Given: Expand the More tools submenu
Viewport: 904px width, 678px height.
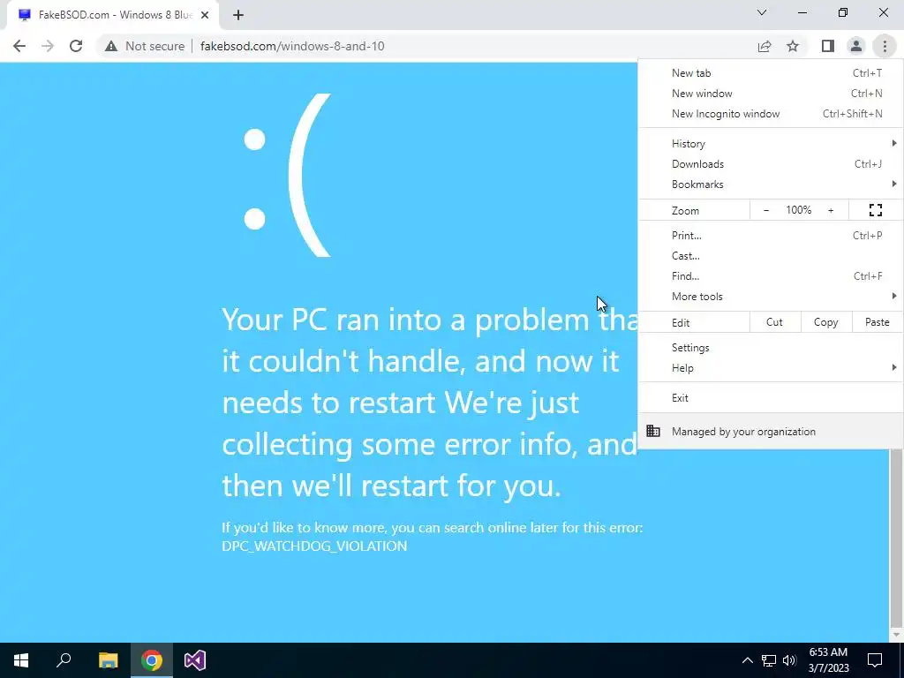Looking at the screenshot, I should tap(771, 297).
